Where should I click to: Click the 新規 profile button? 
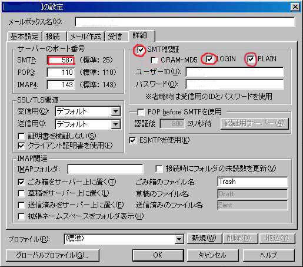[204, 239]
